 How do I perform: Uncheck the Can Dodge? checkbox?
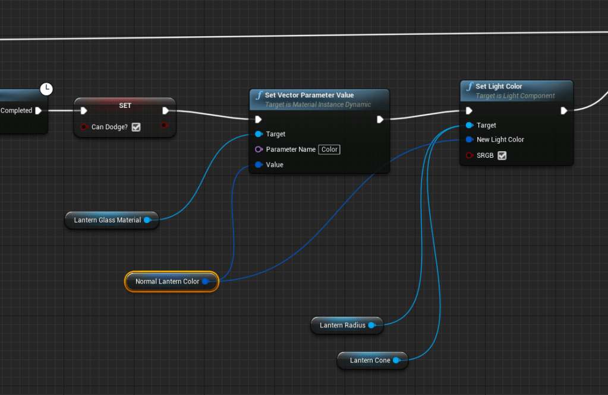pyautogui.click(x=136, y=127)
